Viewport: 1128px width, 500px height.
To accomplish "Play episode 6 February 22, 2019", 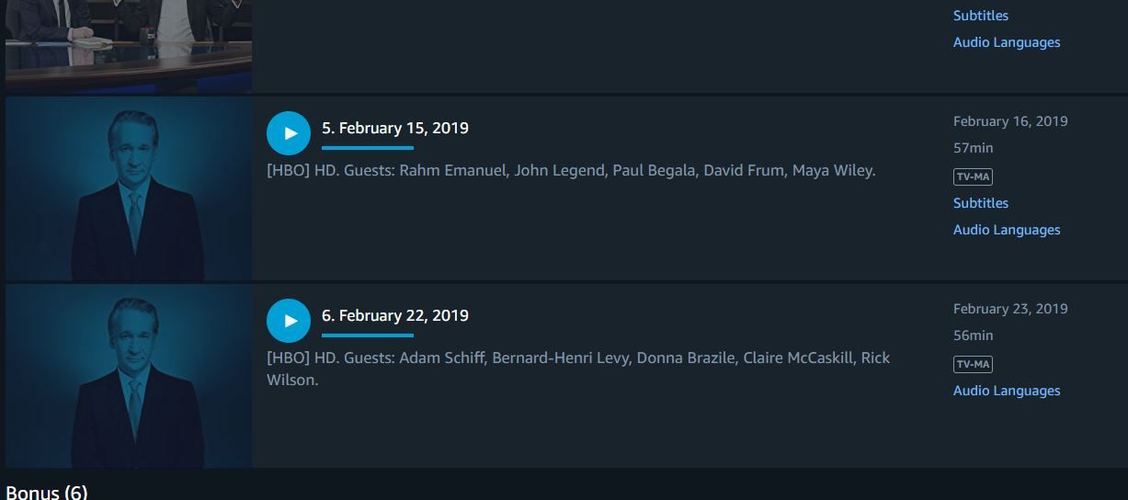I will pyautogui.click(x=289, y=321).
